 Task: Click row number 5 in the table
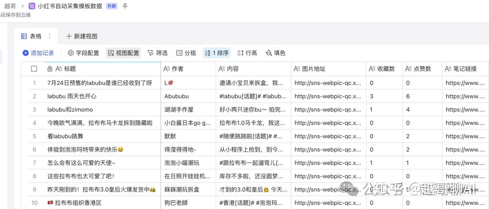pyautogui.click(x=34, y=136)
